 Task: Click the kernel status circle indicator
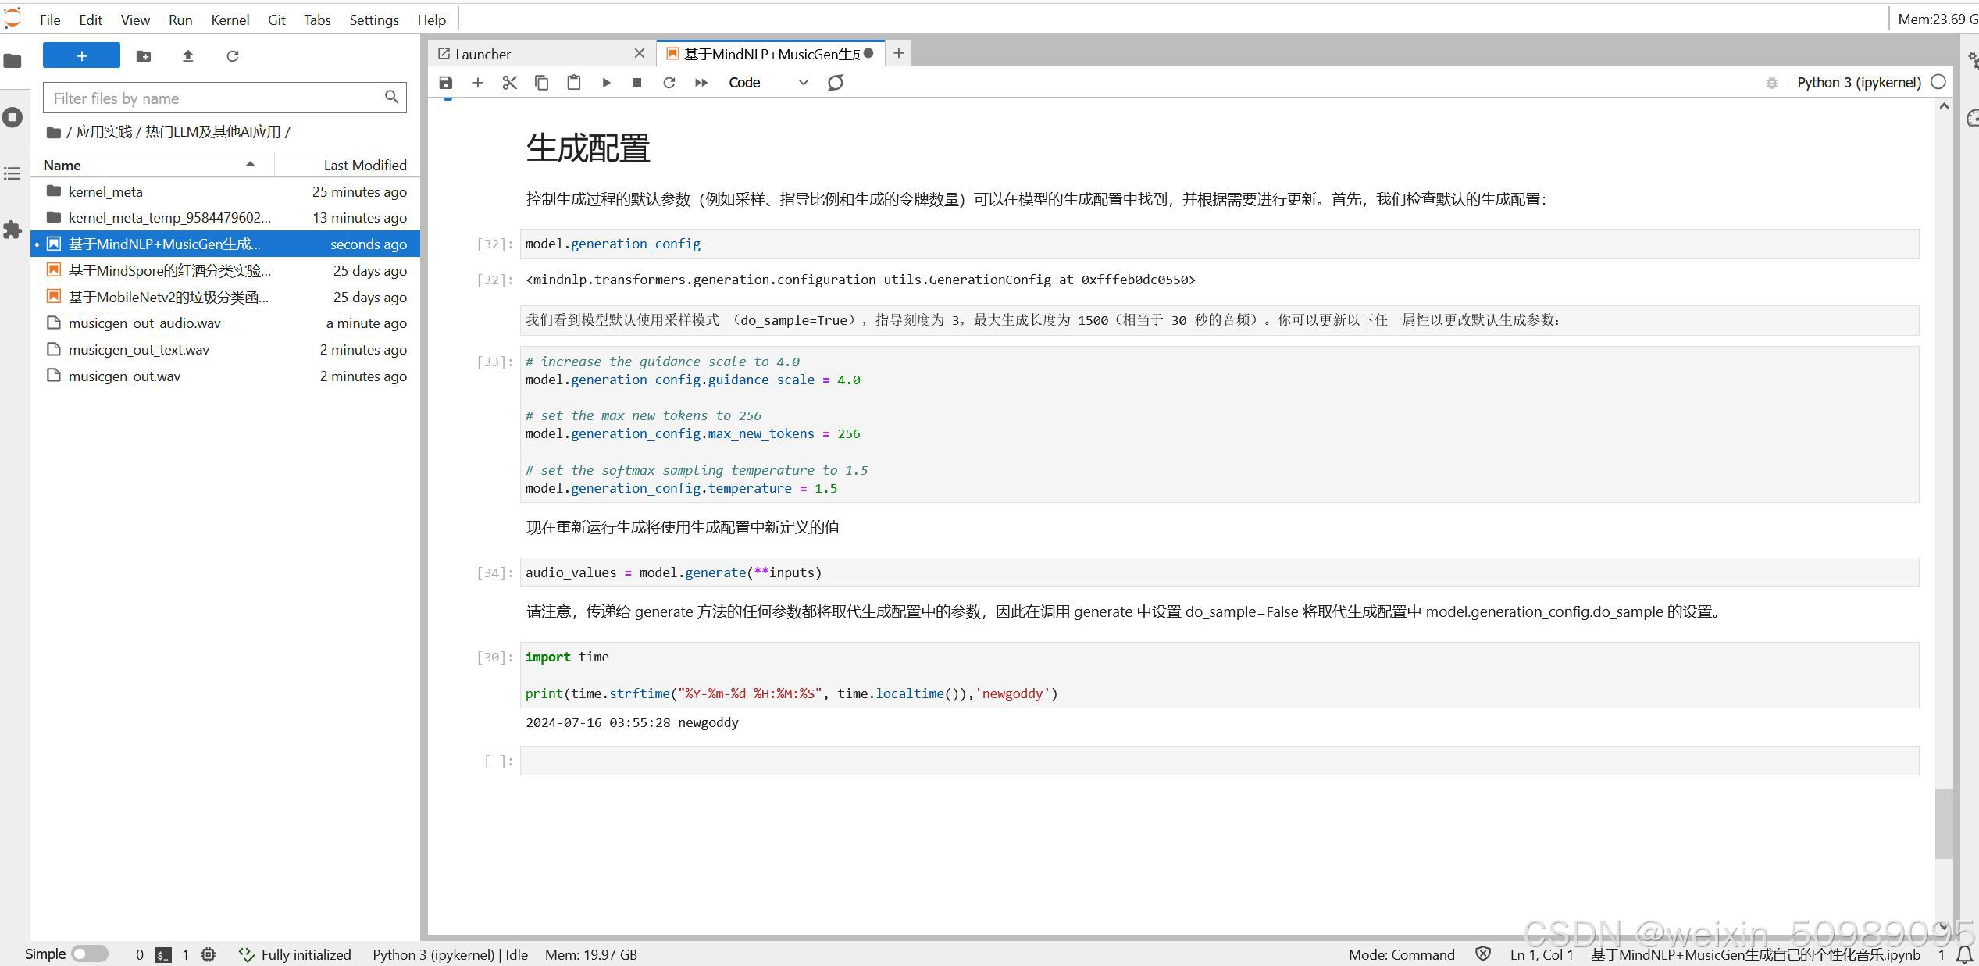pos(1938,82)
